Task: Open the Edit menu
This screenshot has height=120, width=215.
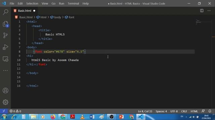Action: (20, 4)
